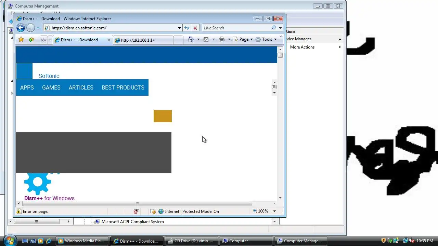Click Show Desktop quick launch icon

(25, 241)
